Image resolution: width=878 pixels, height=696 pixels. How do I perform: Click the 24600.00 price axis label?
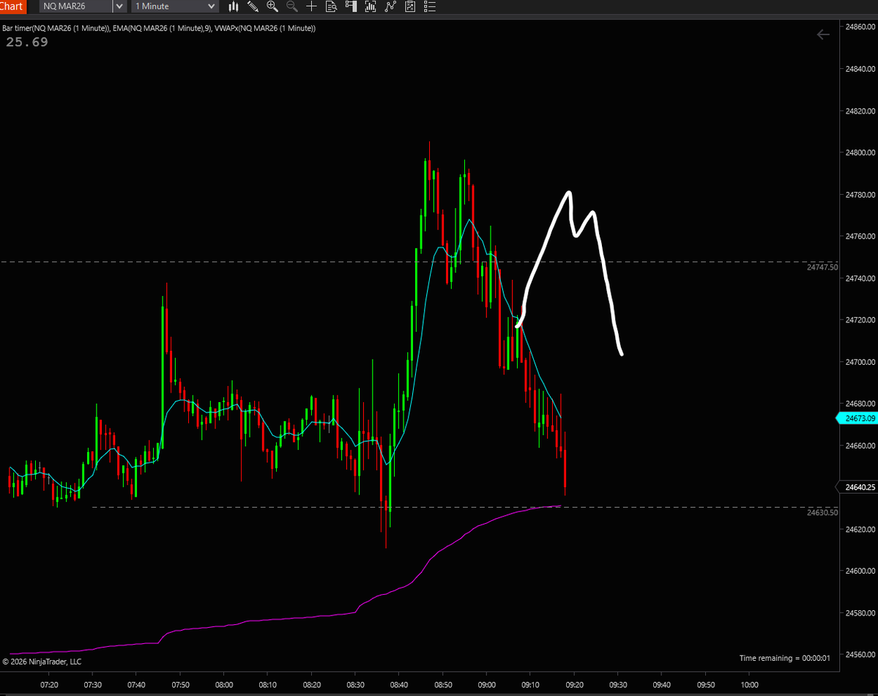tap(860, 571)
